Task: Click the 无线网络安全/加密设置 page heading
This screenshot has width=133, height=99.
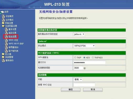Action: (x=56, y=12)
